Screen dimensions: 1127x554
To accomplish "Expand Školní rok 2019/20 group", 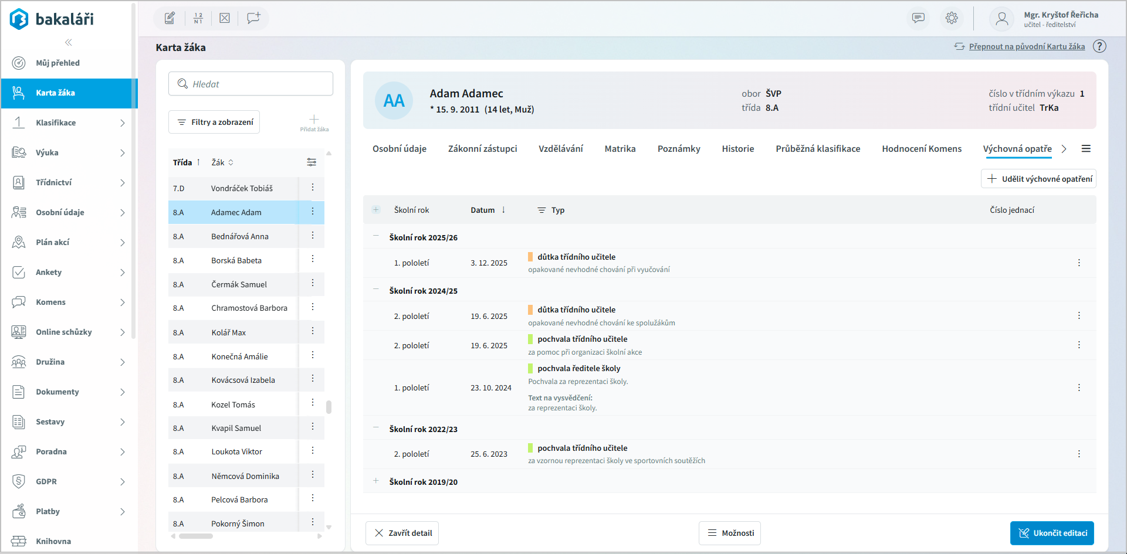I will (376, 481).
